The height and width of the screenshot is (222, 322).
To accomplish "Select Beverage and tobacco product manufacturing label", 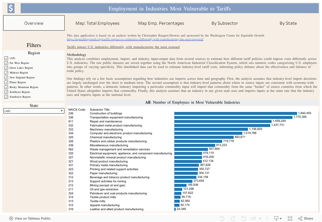I will point(120,177).
